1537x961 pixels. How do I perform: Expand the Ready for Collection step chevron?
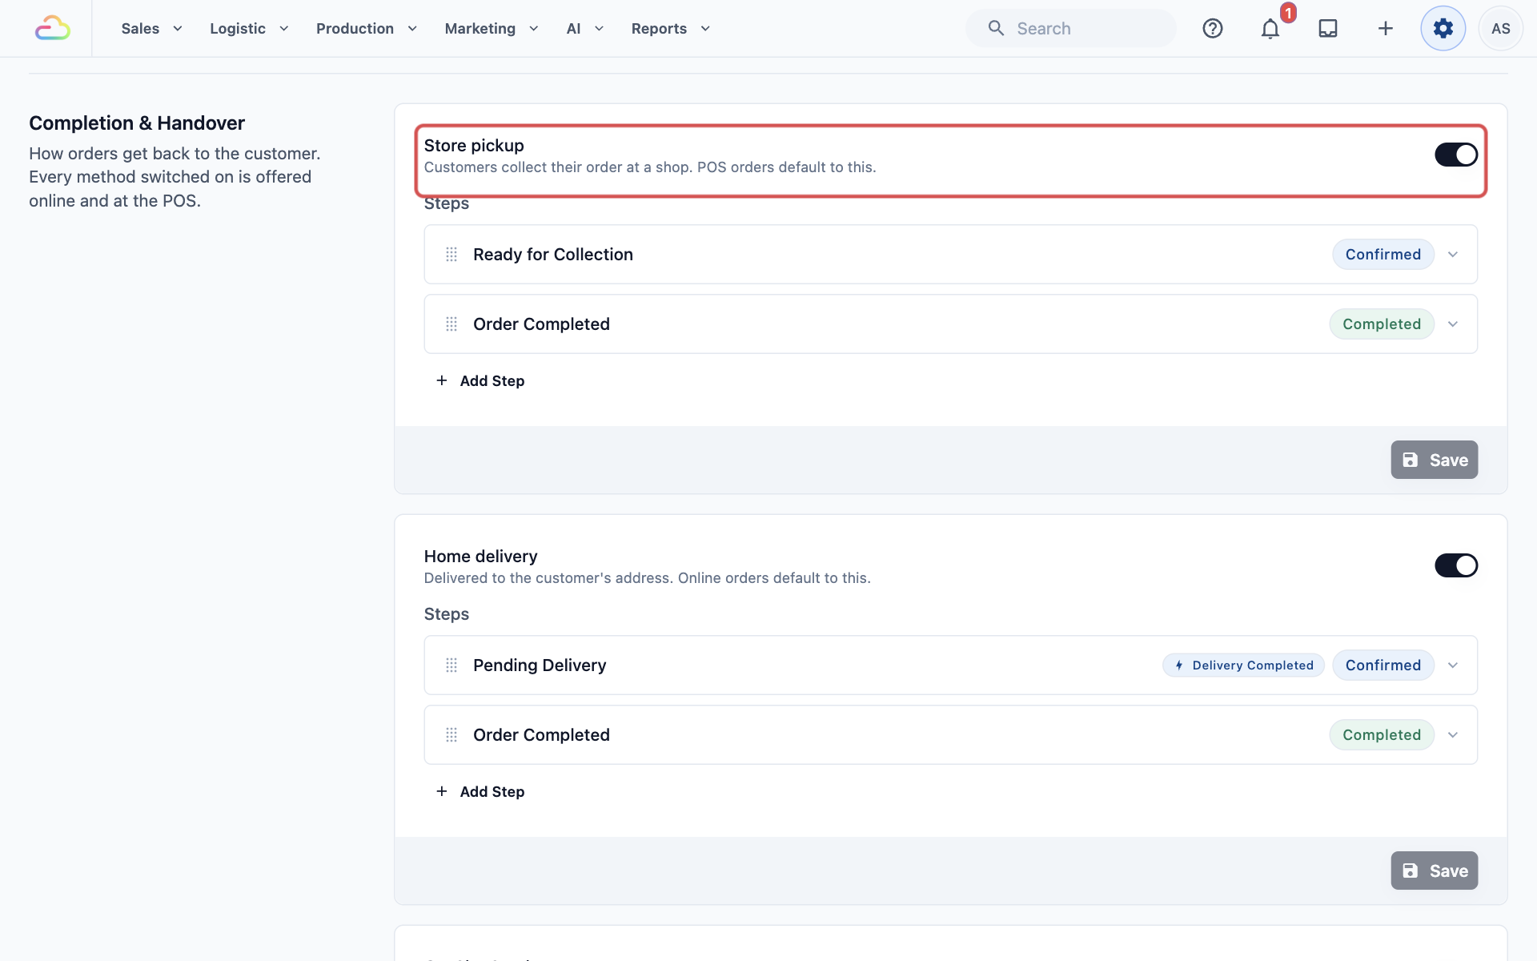tap(1453, 255)
